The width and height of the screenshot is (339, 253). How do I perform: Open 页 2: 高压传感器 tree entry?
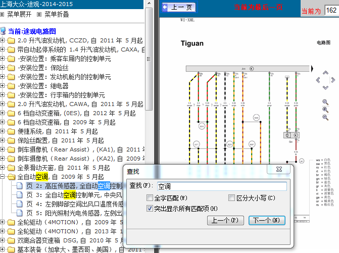(x=75, y=186)
